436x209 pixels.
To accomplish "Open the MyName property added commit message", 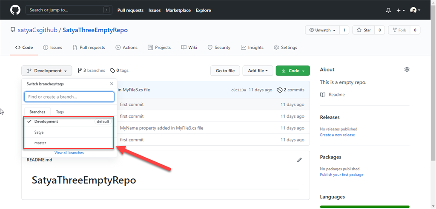I will click(161, 128).
